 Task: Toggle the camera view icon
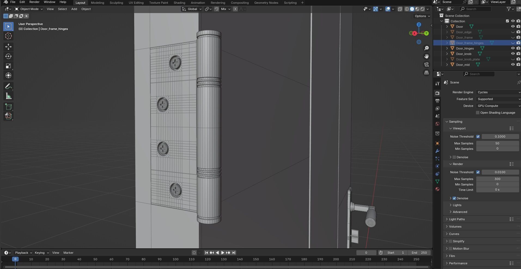tap(426, 64)
